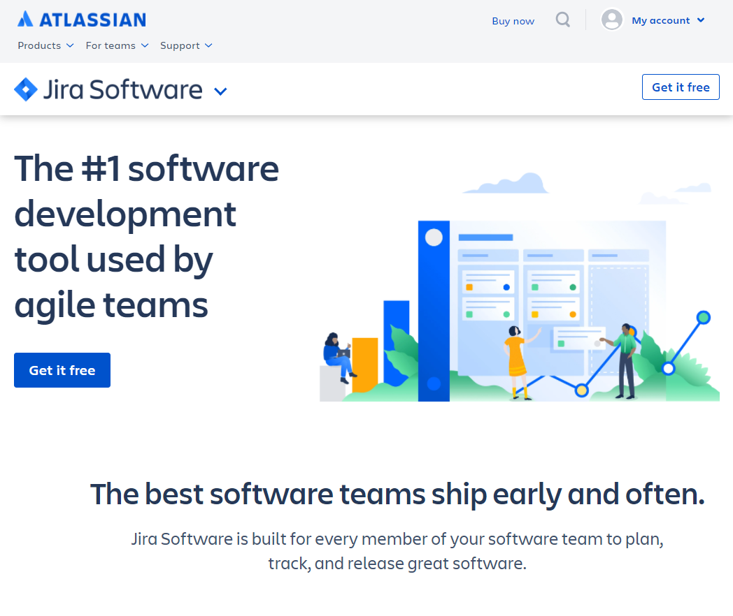Open search with the magnifier icon
Image resolution: width=733 pixels, height=616 pixels.
[563, 20]
